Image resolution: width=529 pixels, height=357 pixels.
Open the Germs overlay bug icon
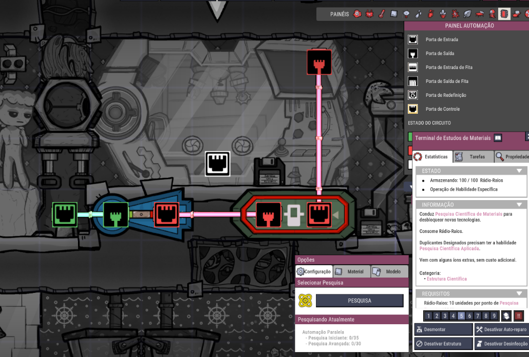point(455,14)
